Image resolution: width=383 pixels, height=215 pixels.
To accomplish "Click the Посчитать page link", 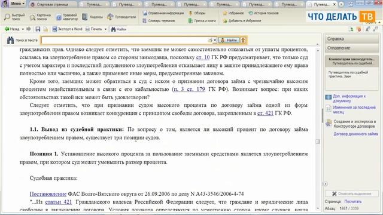I will pos(352,202).
